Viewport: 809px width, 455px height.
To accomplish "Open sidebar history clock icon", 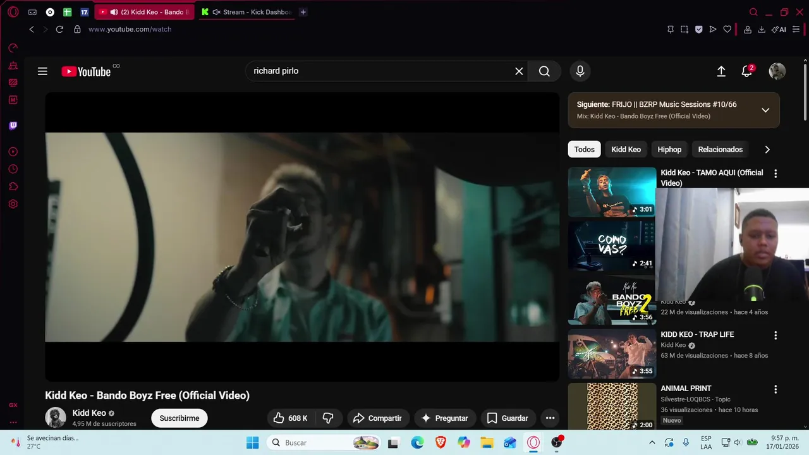I will click(x=13, y=169).
